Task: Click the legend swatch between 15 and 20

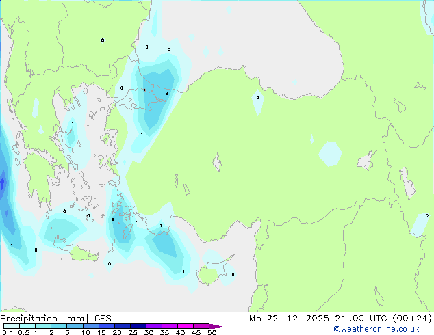Action: click(x=107, y=326)
